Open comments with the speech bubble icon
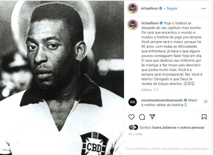The height and width of the screenshot is (155, 213). 142,117
